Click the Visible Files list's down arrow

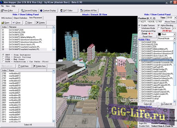[x=175, y=101]
